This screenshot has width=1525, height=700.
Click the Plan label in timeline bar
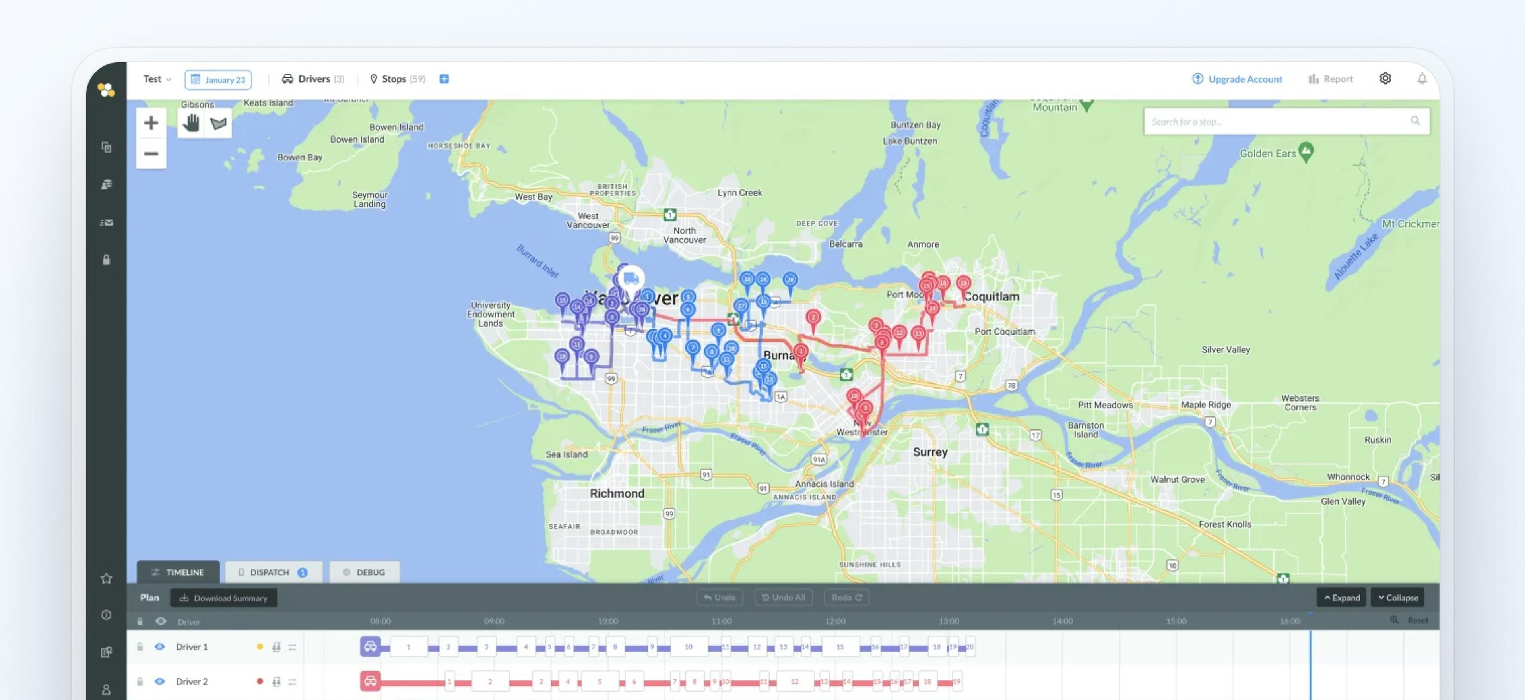pos(150,598)
